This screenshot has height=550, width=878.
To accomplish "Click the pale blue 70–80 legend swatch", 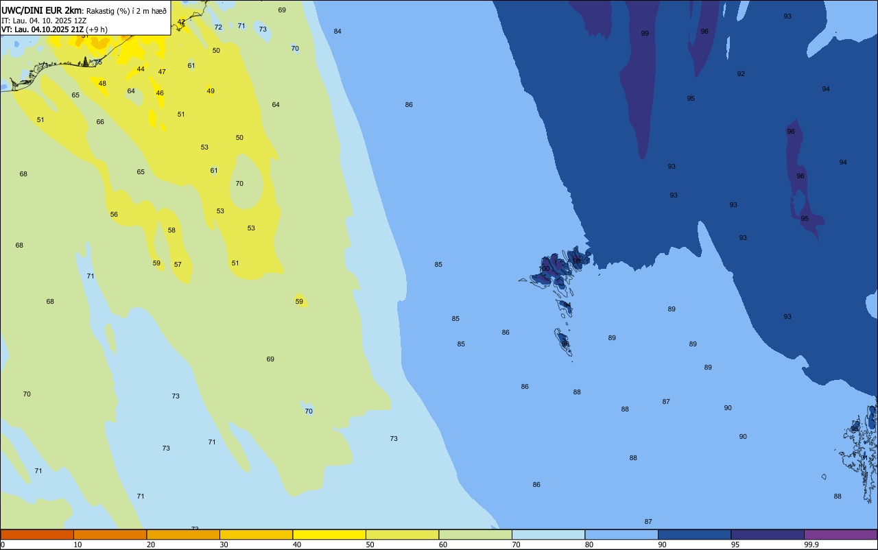I will tap(548, 534).
